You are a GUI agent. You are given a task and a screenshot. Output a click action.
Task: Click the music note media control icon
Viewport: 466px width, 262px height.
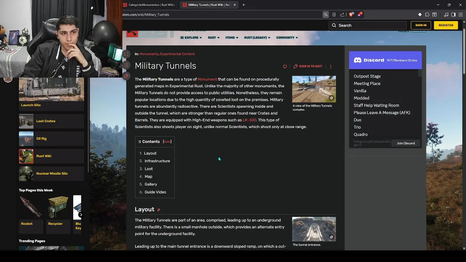[x=446, y=15]
